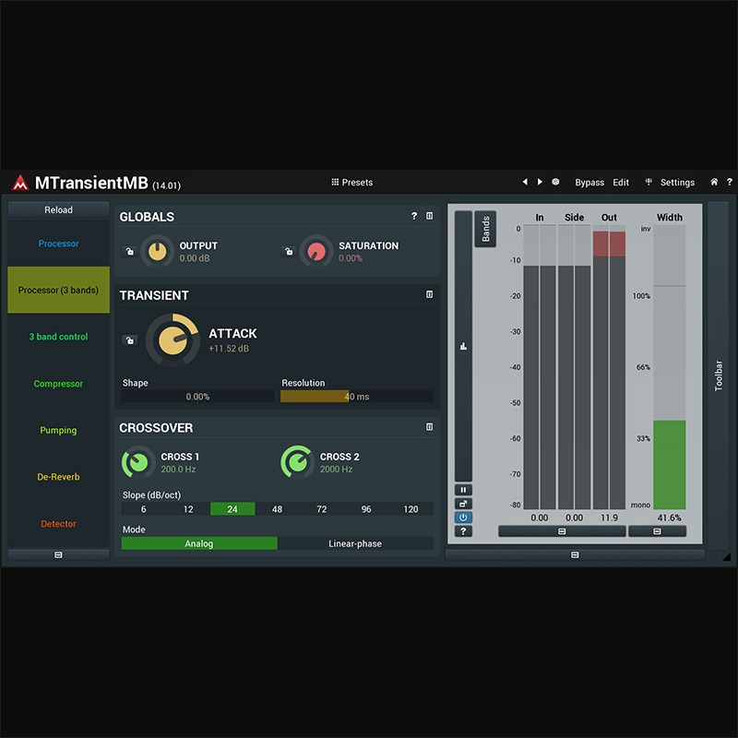Click the Resolution 40 ms slider
Image resolution: width=738 pixels, height=738 pixels.
pos(357,397)
